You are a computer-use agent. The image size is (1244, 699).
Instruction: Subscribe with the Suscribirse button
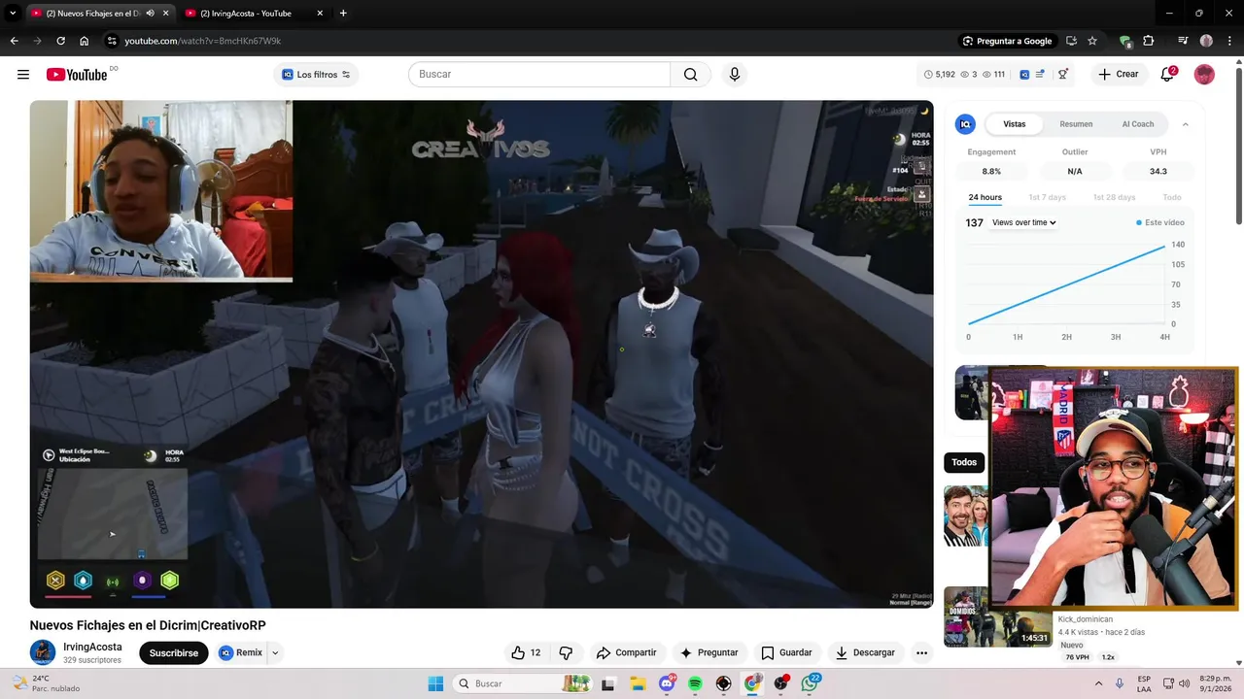[x=174, y=652]
